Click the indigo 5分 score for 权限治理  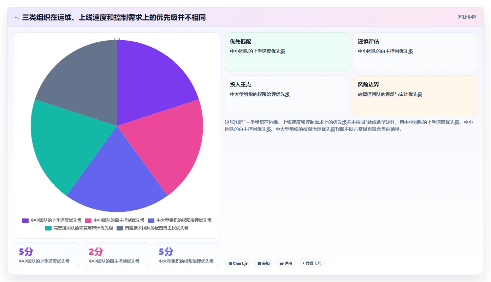(166, 252)
